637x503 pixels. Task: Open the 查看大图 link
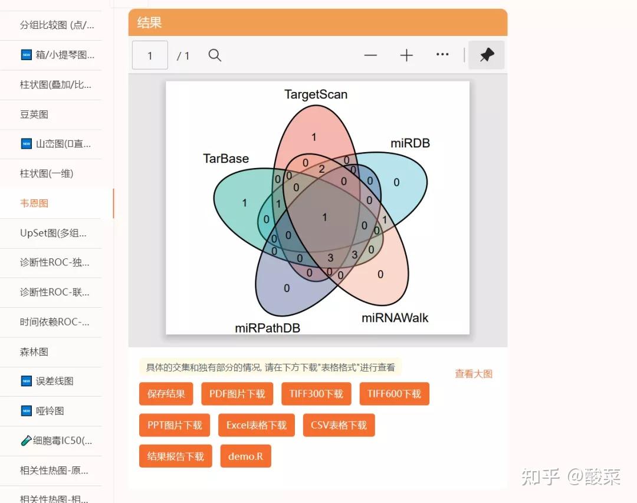[x=473, y=374]
